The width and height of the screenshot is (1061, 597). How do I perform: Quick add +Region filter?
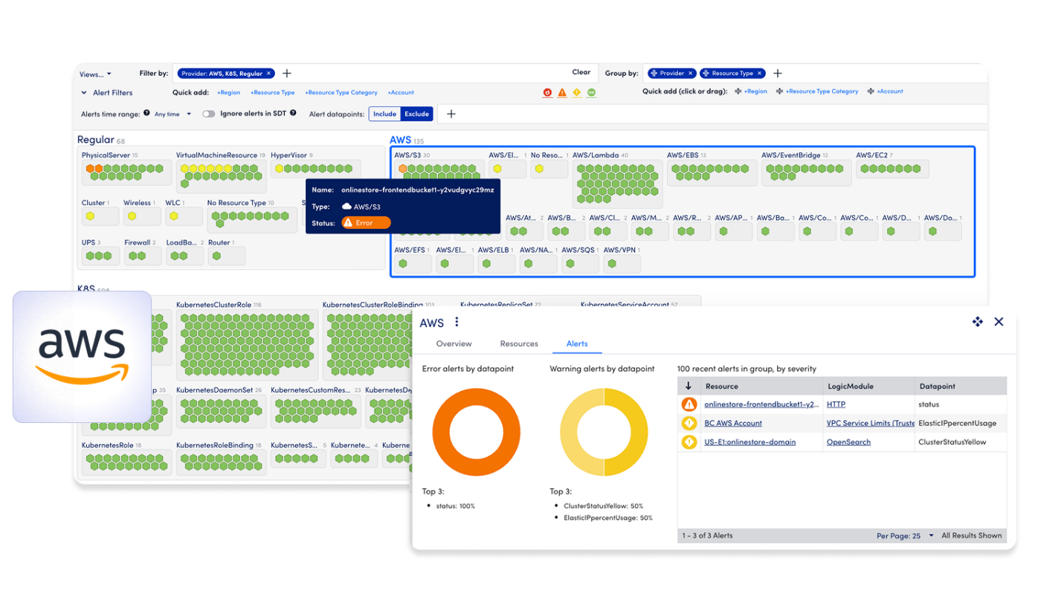tap(228, 93)
